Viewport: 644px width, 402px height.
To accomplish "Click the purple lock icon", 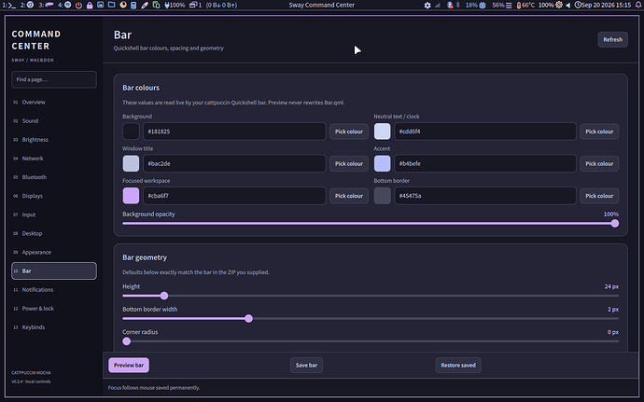I will click(90, 6).
